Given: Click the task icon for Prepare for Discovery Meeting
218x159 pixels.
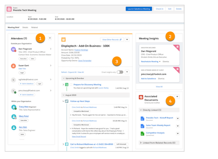Looking at the screenshot, I should click(67, 85).
